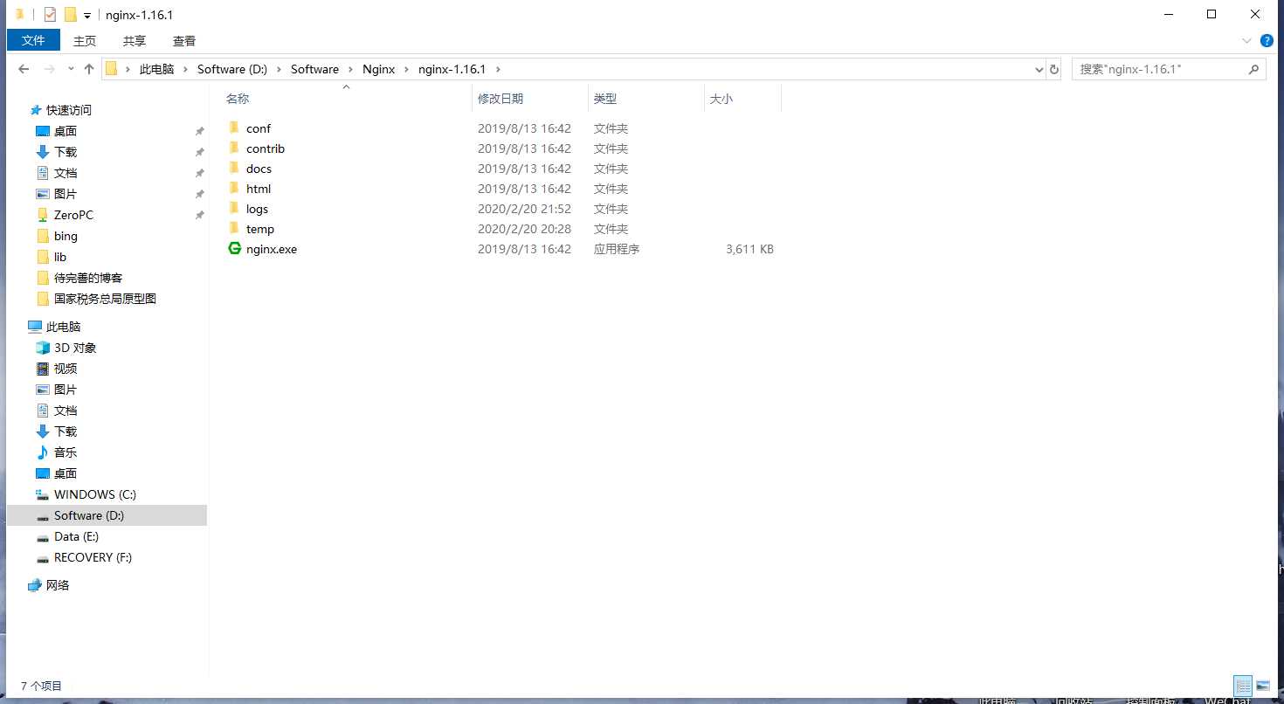Click the properties quick access toolbar icon
The image size is (1284, 704).
(50, 15)
